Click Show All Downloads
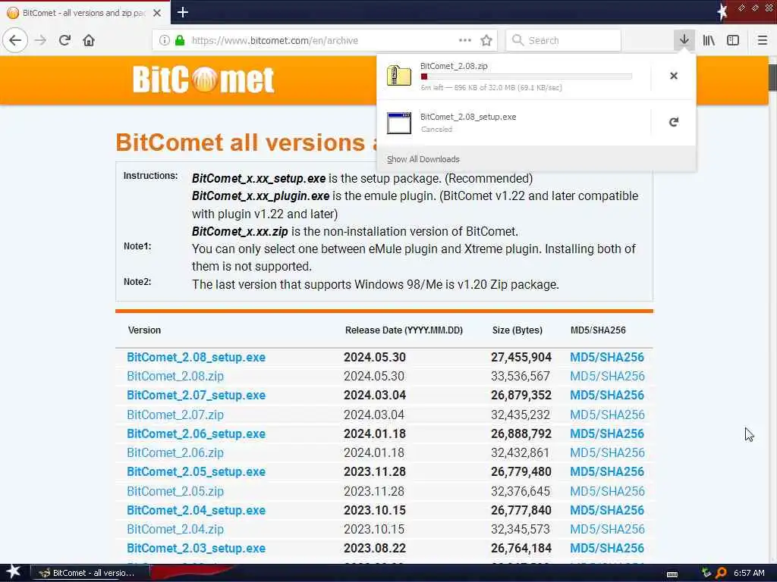Viewport: 777px width, 582px height. pyautogui.click(x=423, y=159)
